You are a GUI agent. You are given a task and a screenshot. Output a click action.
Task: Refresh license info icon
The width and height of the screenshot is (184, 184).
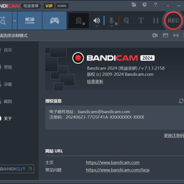click(x=181, y=101)
